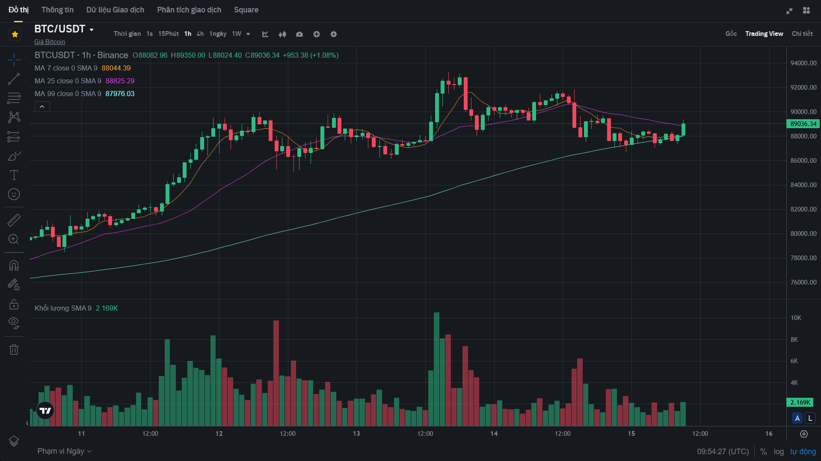Switch to the Thông tin tab

pos(57,10)
